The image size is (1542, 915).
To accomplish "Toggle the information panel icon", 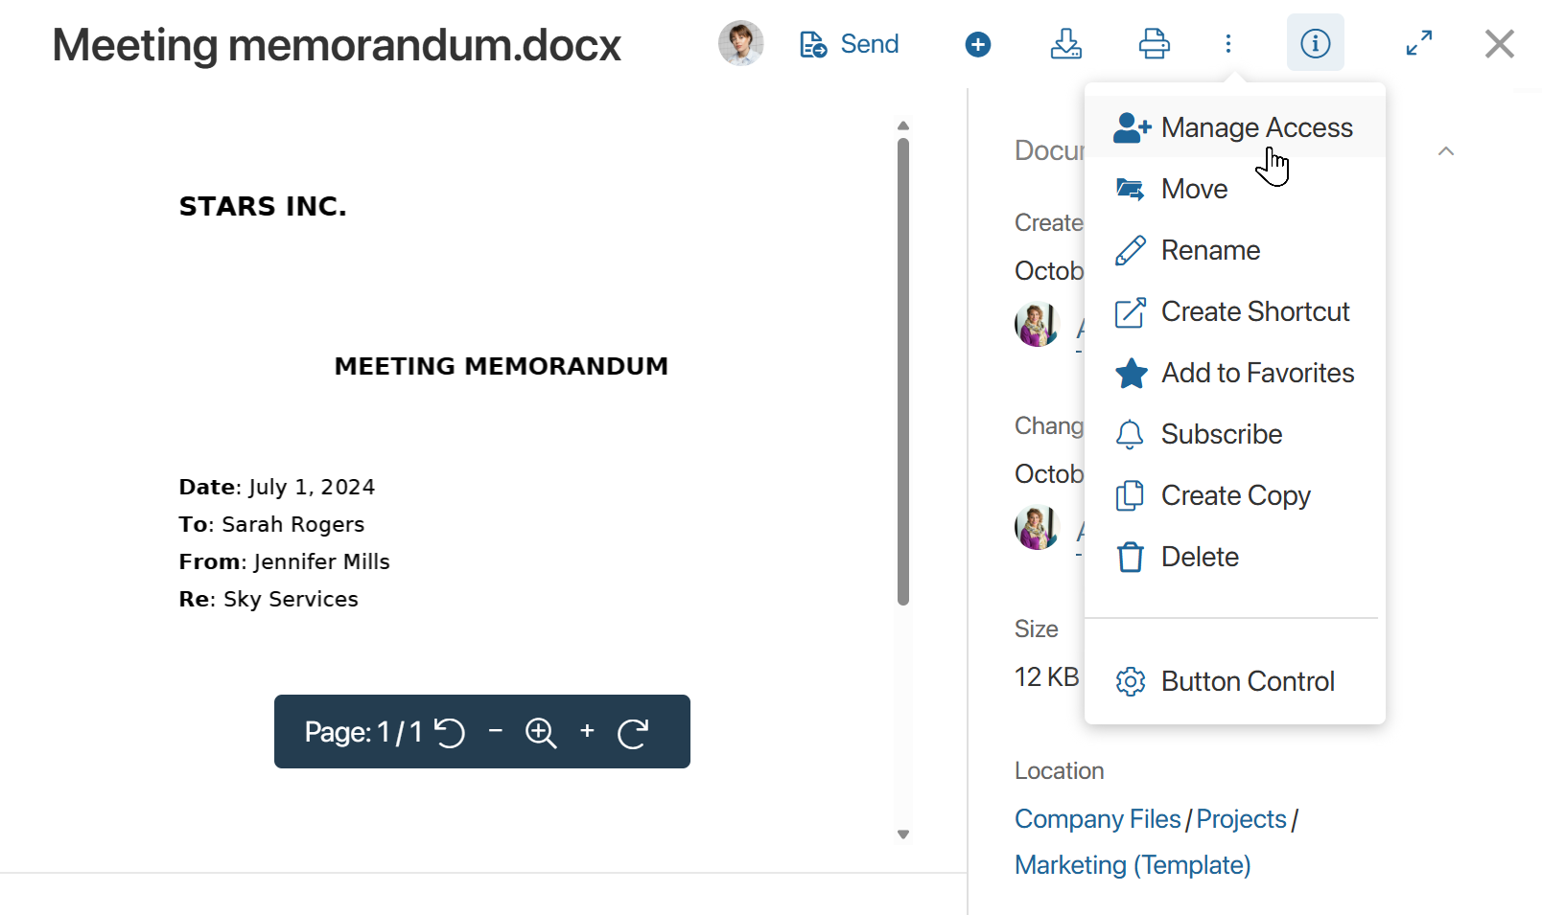I will tap(1315, 43).
